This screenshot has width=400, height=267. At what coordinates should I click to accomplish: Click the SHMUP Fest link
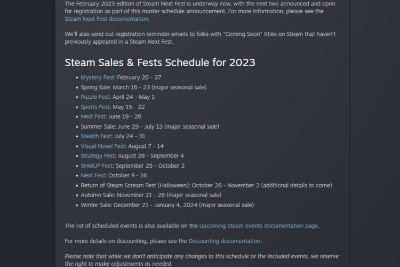[x=97, y=166]
